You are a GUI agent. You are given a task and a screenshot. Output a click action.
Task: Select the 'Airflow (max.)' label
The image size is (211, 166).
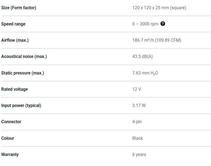[x=15, y=40]
